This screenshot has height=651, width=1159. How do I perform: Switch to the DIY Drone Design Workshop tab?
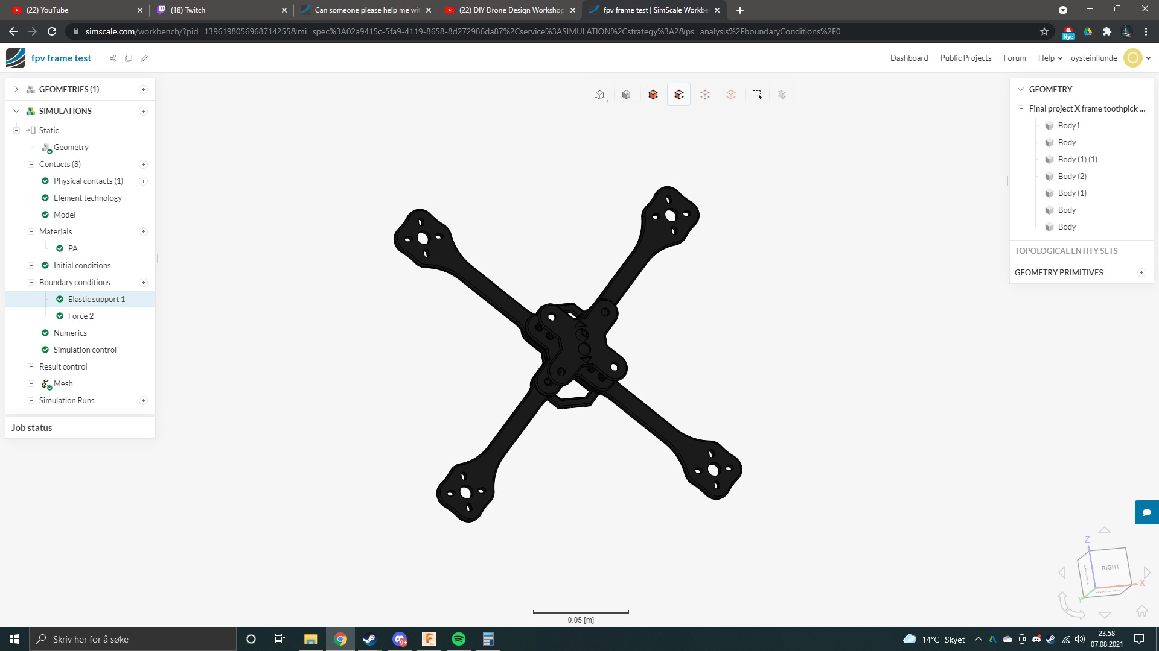(x=510, y=10)
